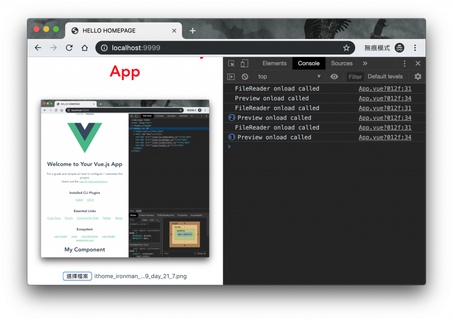
Task: View site information icon in address bar
Action: pyautogui.click(x=104, y=48)
